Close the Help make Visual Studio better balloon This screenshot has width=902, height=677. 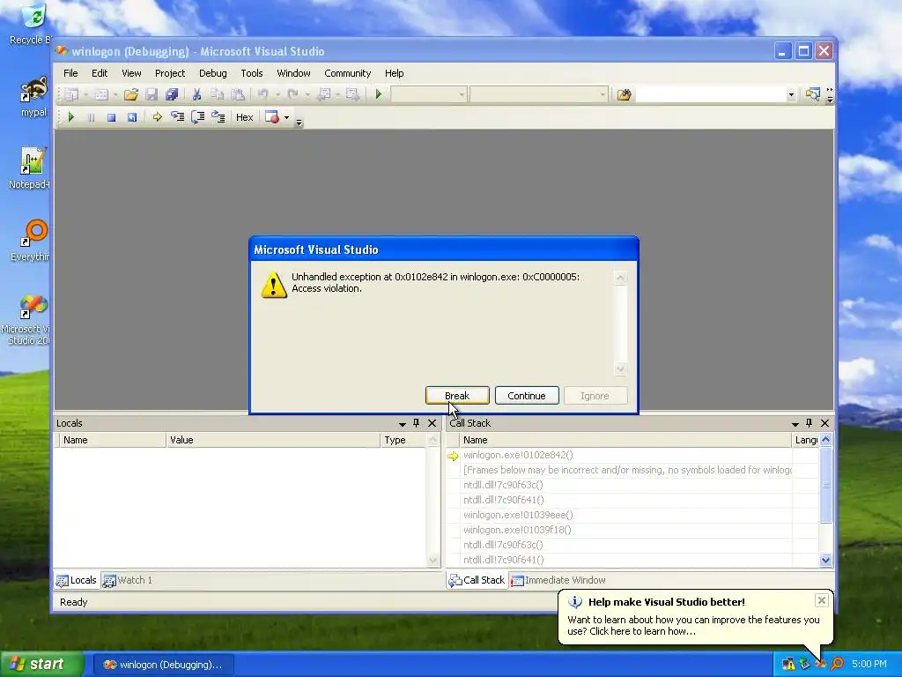pyautogui.click(x=822, y=600)
